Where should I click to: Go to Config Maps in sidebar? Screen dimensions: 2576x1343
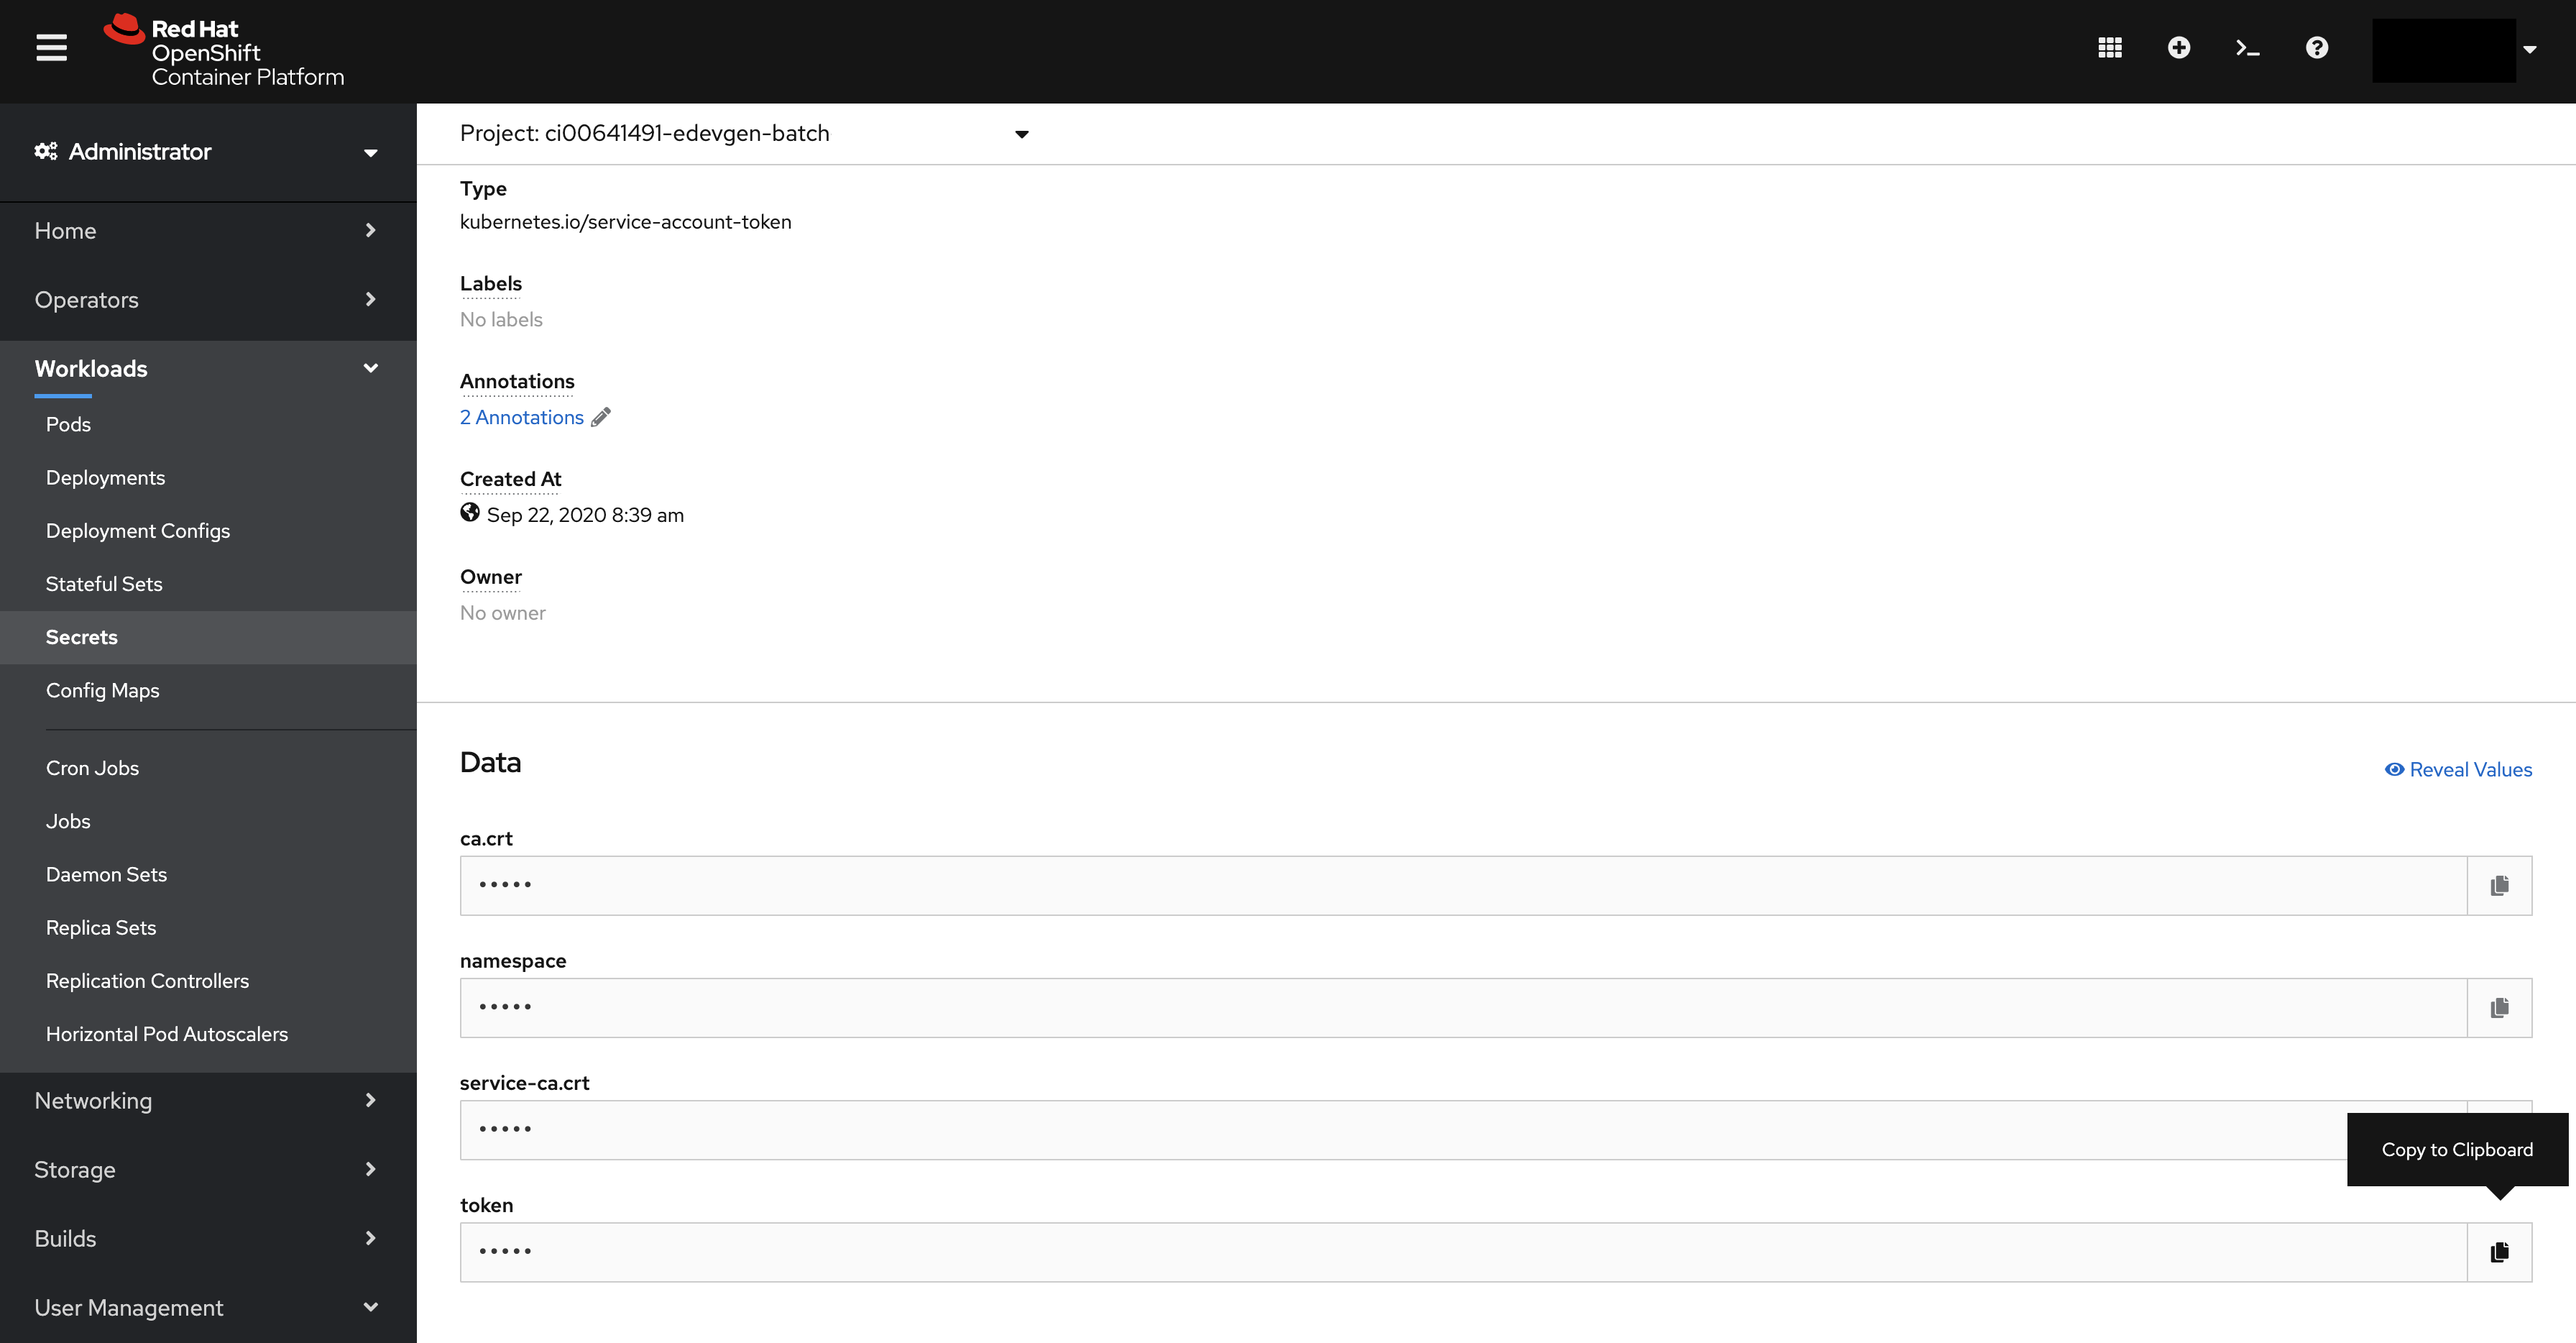point(102,690)
